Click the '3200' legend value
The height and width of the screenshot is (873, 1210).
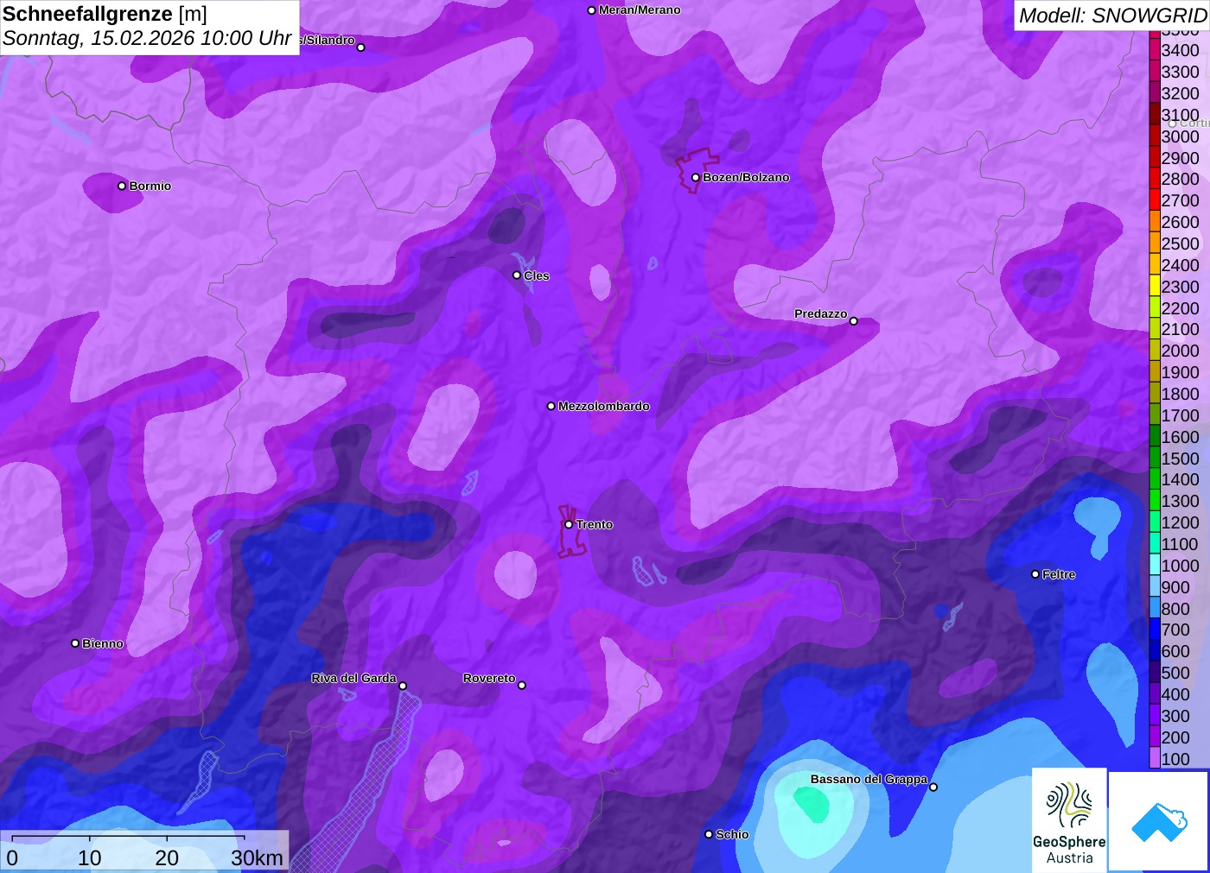tap(1180, 93)
